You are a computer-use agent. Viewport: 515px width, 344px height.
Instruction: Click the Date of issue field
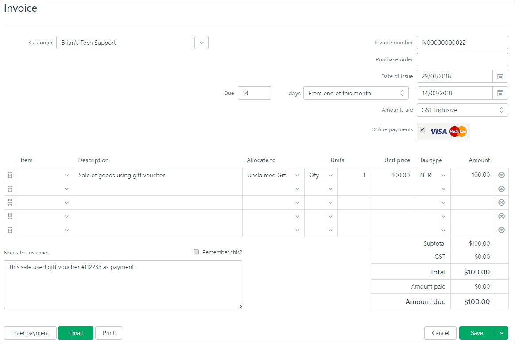455,76
